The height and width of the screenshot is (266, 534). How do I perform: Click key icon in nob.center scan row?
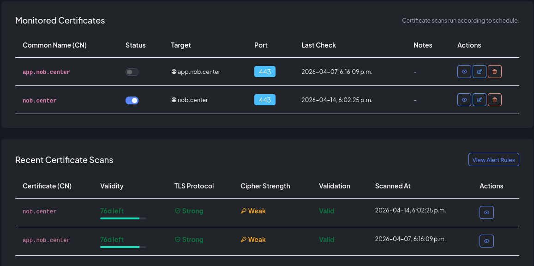(244, 211)
